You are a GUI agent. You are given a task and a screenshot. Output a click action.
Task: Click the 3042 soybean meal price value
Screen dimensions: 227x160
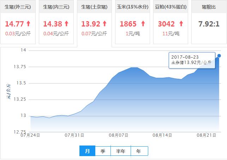166,24
